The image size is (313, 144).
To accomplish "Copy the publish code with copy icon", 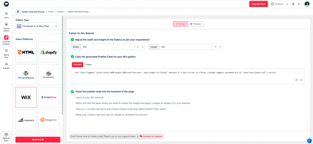I will click(296, 80).
